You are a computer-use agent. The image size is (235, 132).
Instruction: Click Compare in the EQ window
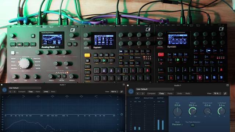click(22, 92)
